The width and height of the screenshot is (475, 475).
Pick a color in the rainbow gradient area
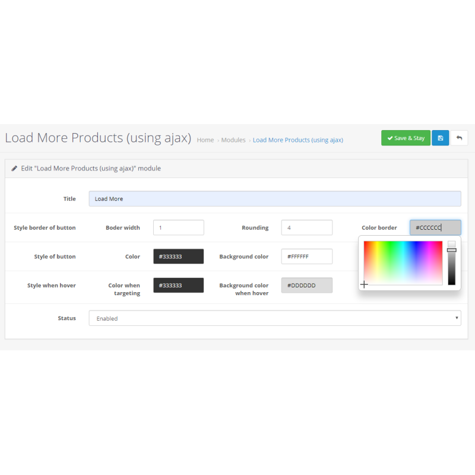(404, 261)
